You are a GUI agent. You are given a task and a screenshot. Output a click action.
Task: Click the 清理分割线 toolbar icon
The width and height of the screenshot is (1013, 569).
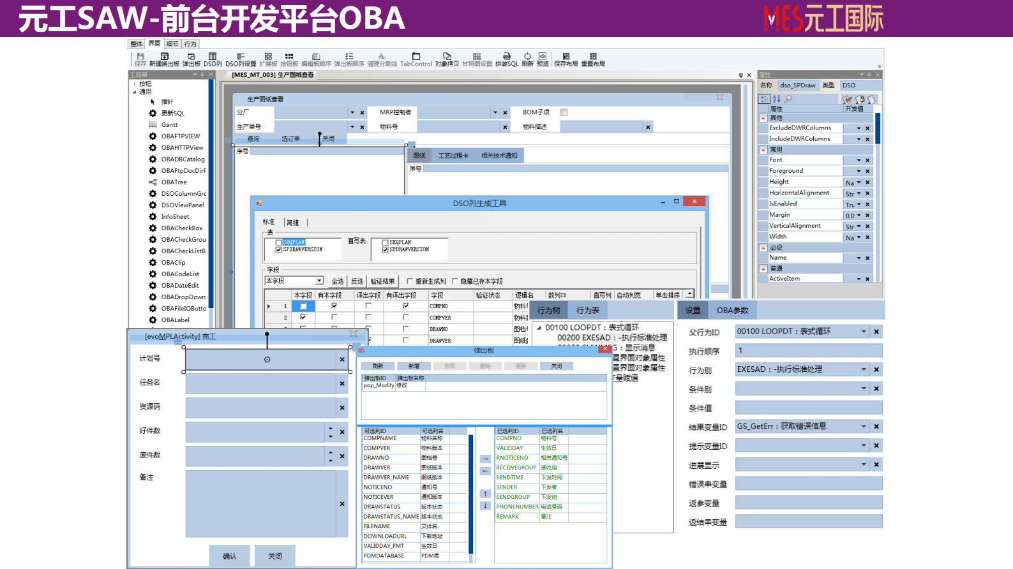382,60
